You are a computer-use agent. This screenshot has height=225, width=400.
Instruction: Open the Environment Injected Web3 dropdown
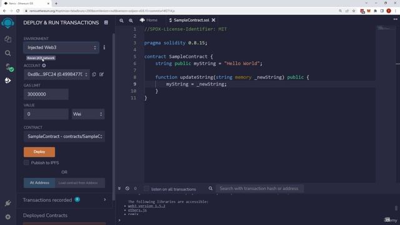(x=61, y=47)
